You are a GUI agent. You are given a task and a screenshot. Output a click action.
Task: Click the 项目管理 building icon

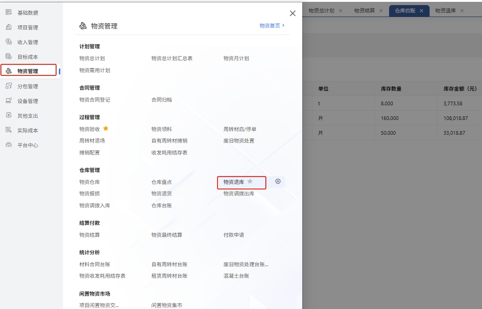tap(8, 27)
